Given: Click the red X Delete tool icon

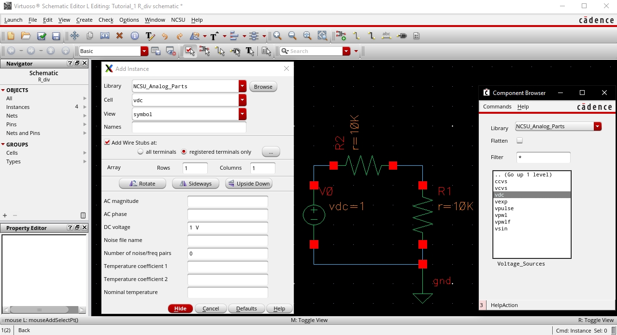Looking at the screenshot, I should tap(119, 36).
